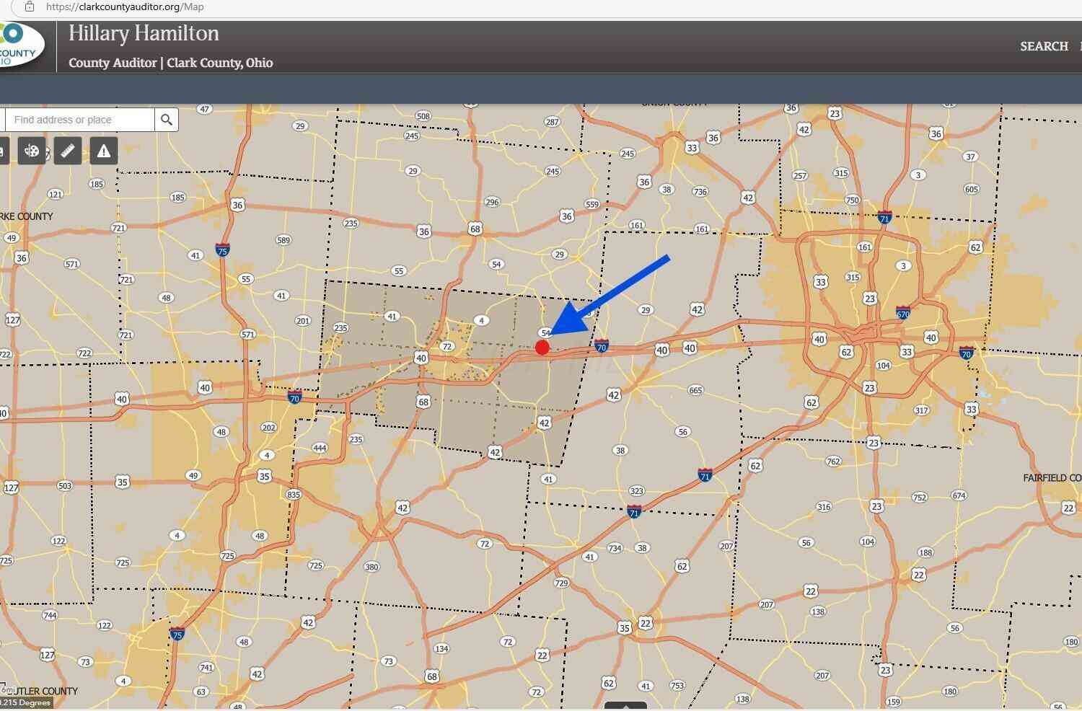
Task: Click the route 380 marker
Action: tap(371, 567)
